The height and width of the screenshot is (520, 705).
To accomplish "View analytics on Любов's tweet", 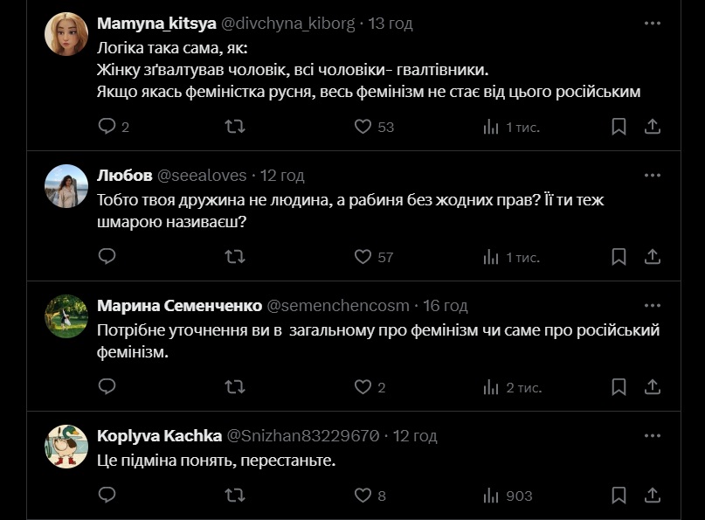I will tap(492, 257).
